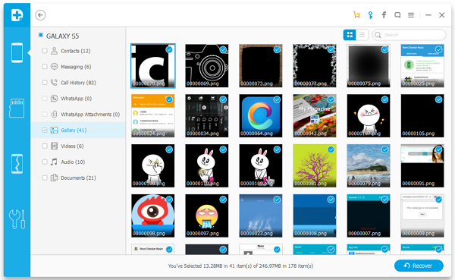Select the Documents (21) category
The image size is (455, 280).
[78, 178]
